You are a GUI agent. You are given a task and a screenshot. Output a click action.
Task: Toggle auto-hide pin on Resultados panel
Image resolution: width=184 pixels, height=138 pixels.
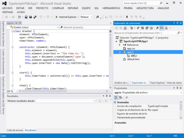107,96
